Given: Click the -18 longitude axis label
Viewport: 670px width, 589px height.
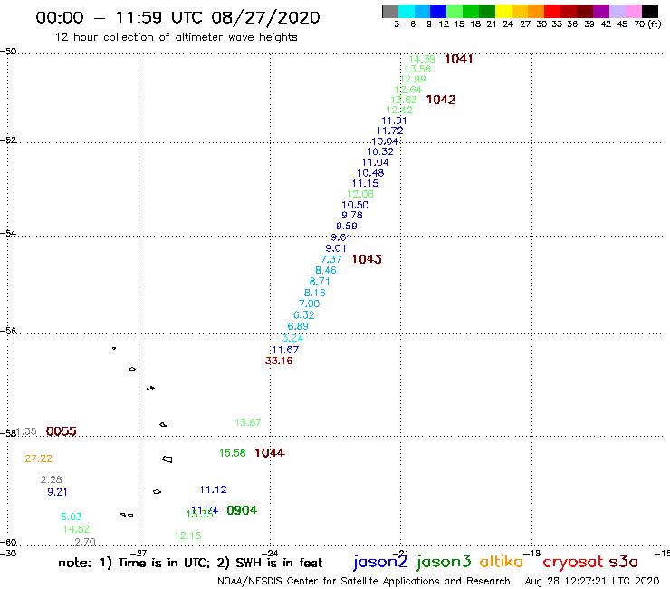Looking at the screenshot, I should coord(532,553).
